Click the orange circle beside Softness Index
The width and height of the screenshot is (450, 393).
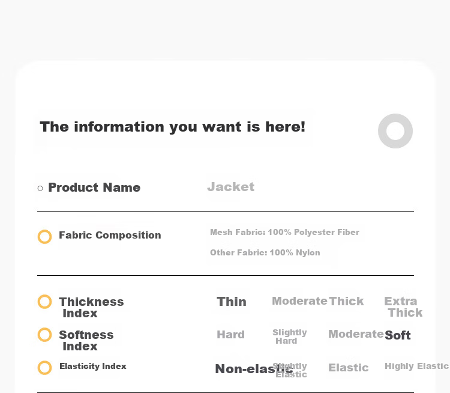click(45, 335)
